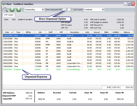Select the highlighted 12/01/2006 Audit PL row
Image resolution: width=137 pixels, height=106 pixels.
point(68,36)
